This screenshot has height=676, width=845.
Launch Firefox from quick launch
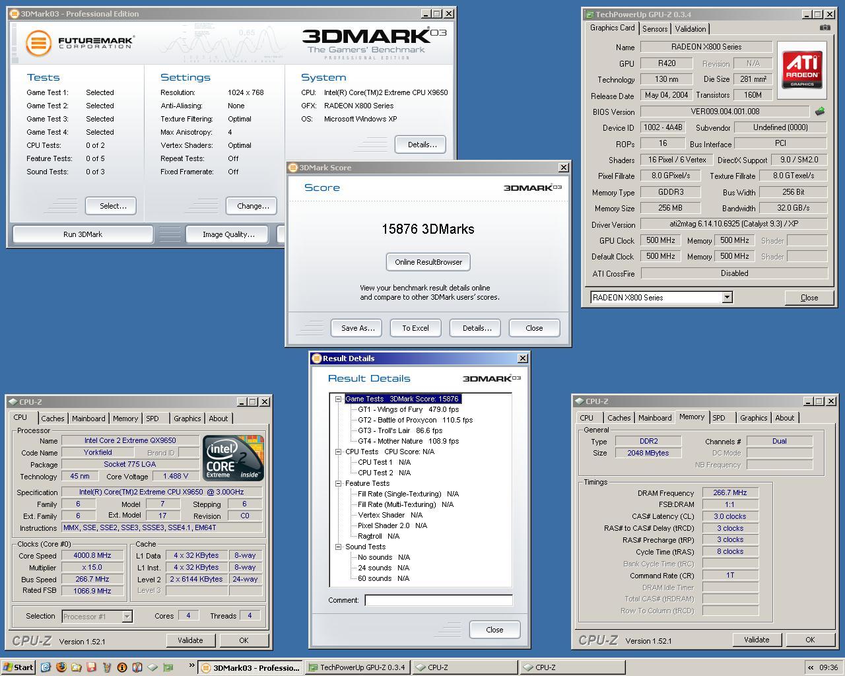point(61,667)
